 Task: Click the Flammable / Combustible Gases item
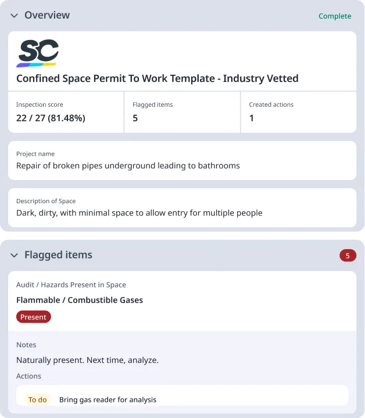pos(80,300)
